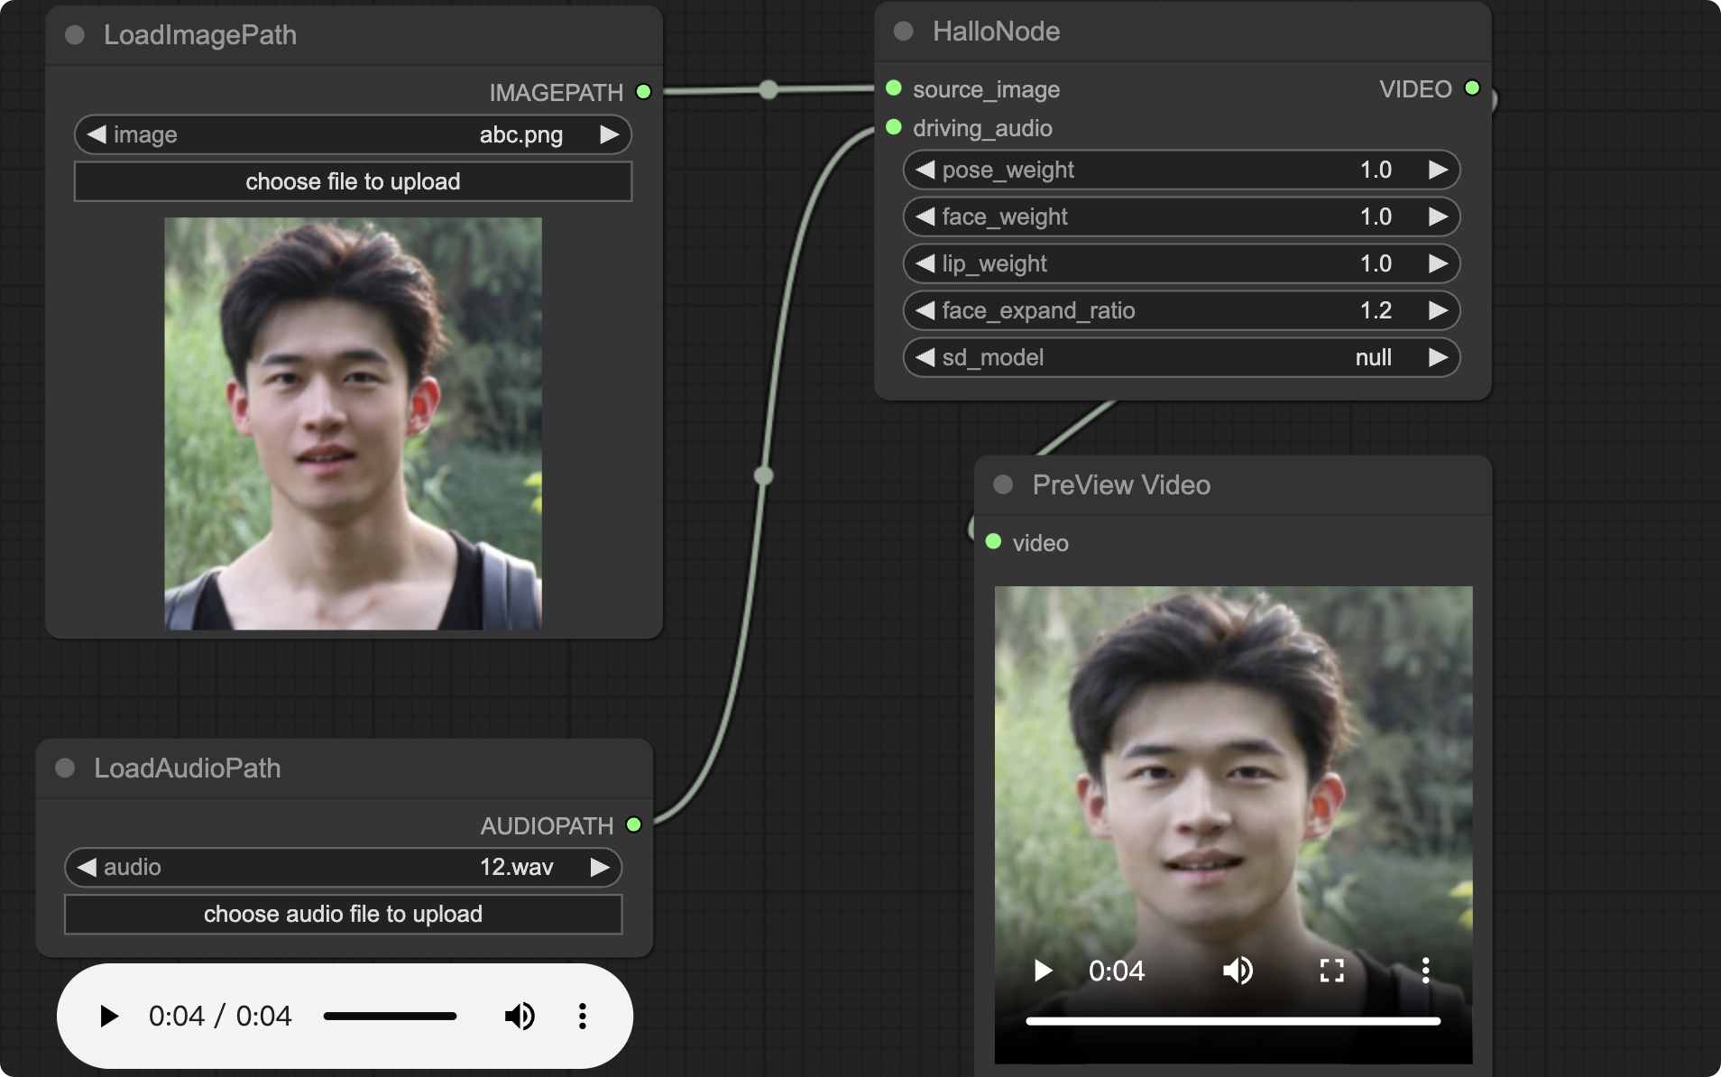Open audio player more options menu
This screenshot has height=1077, width=1721.
(583, 1017)
